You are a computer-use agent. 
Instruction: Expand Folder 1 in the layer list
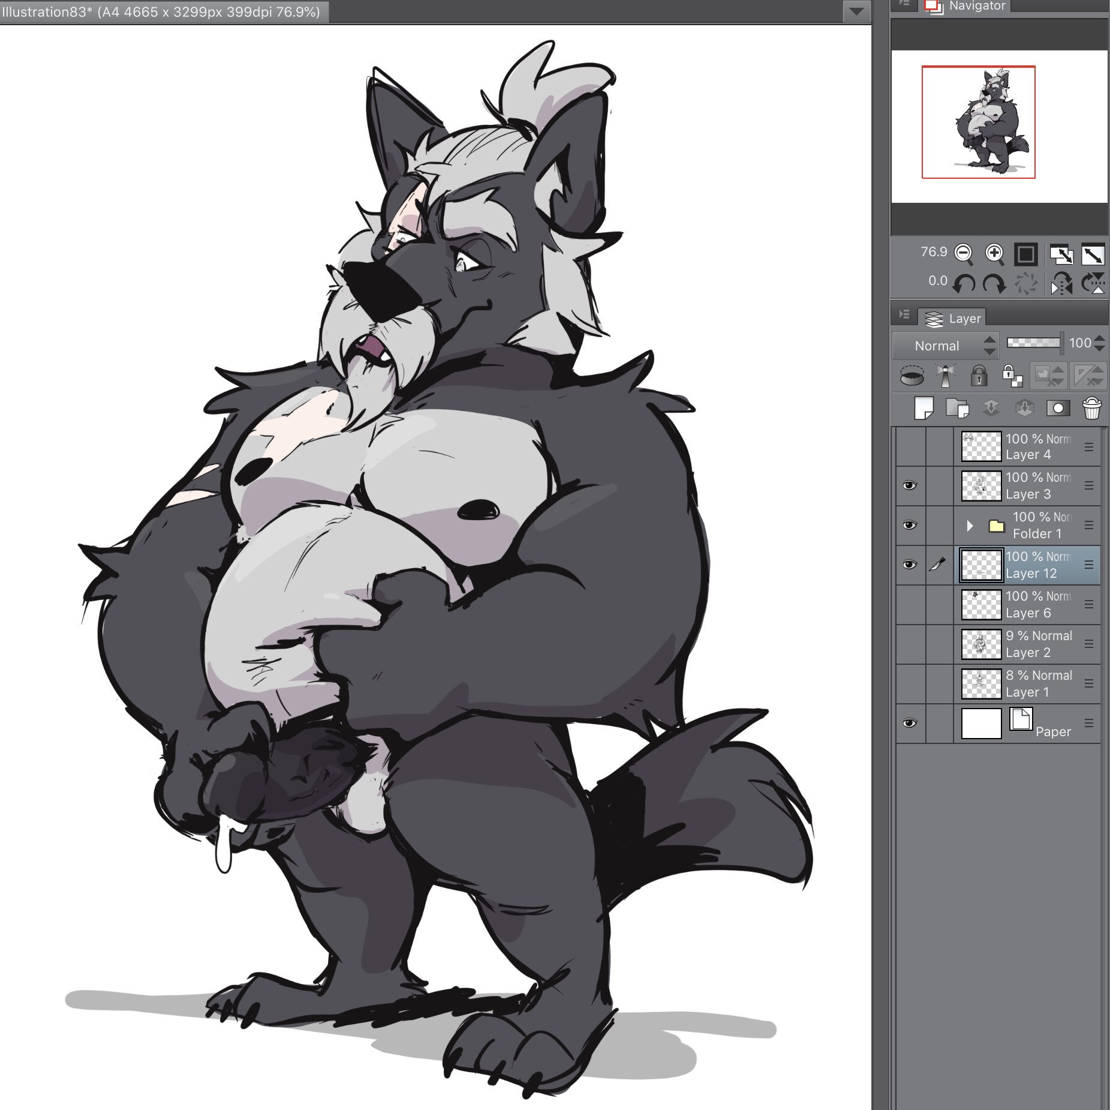[x=970, y=526]
